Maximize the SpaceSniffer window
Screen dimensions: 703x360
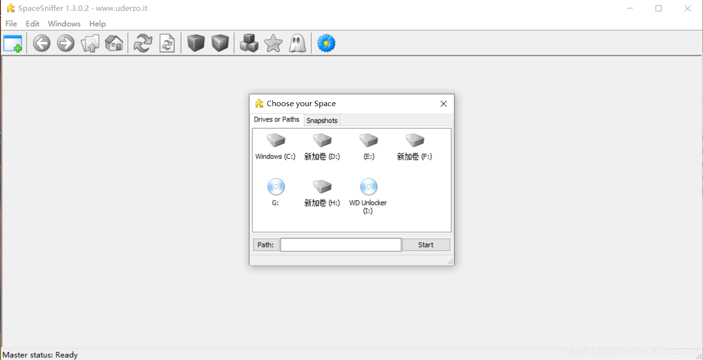(659, 8)
